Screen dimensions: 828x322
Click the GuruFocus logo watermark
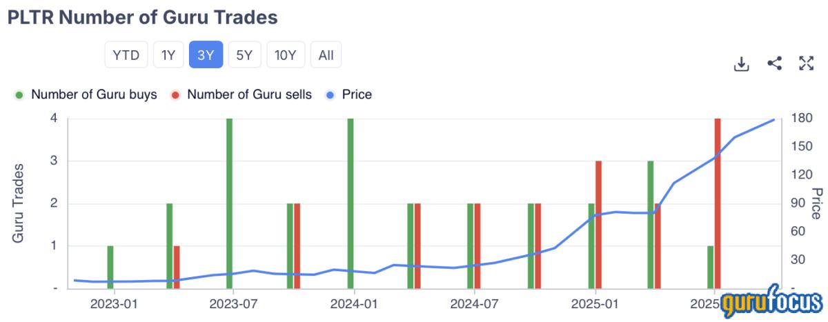pyautogui.click(x=771, y=303)
